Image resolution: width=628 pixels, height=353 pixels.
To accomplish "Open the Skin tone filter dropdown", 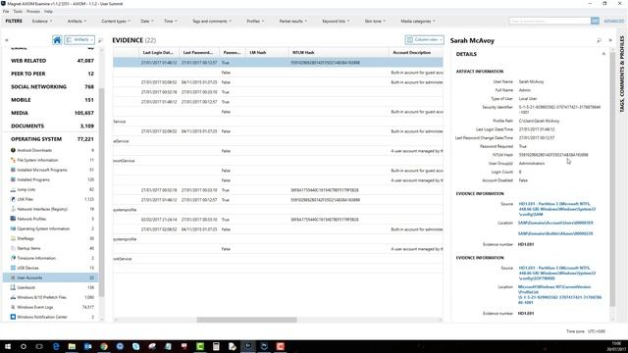I will (x=375, y=22).
